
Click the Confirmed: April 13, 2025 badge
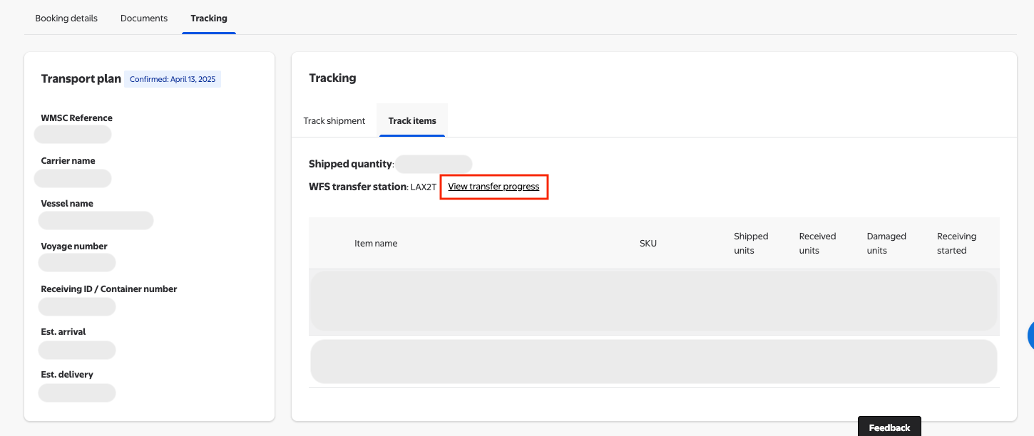(173, 79)
